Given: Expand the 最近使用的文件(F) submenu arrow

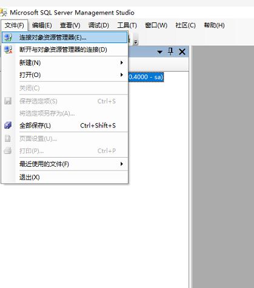Looking at the screenshot, I should 122,164.
